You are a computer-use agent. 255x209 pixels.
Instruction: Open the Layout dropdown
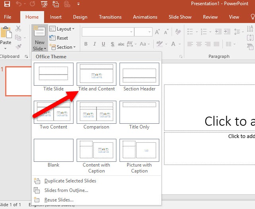(x=62, y=29)
